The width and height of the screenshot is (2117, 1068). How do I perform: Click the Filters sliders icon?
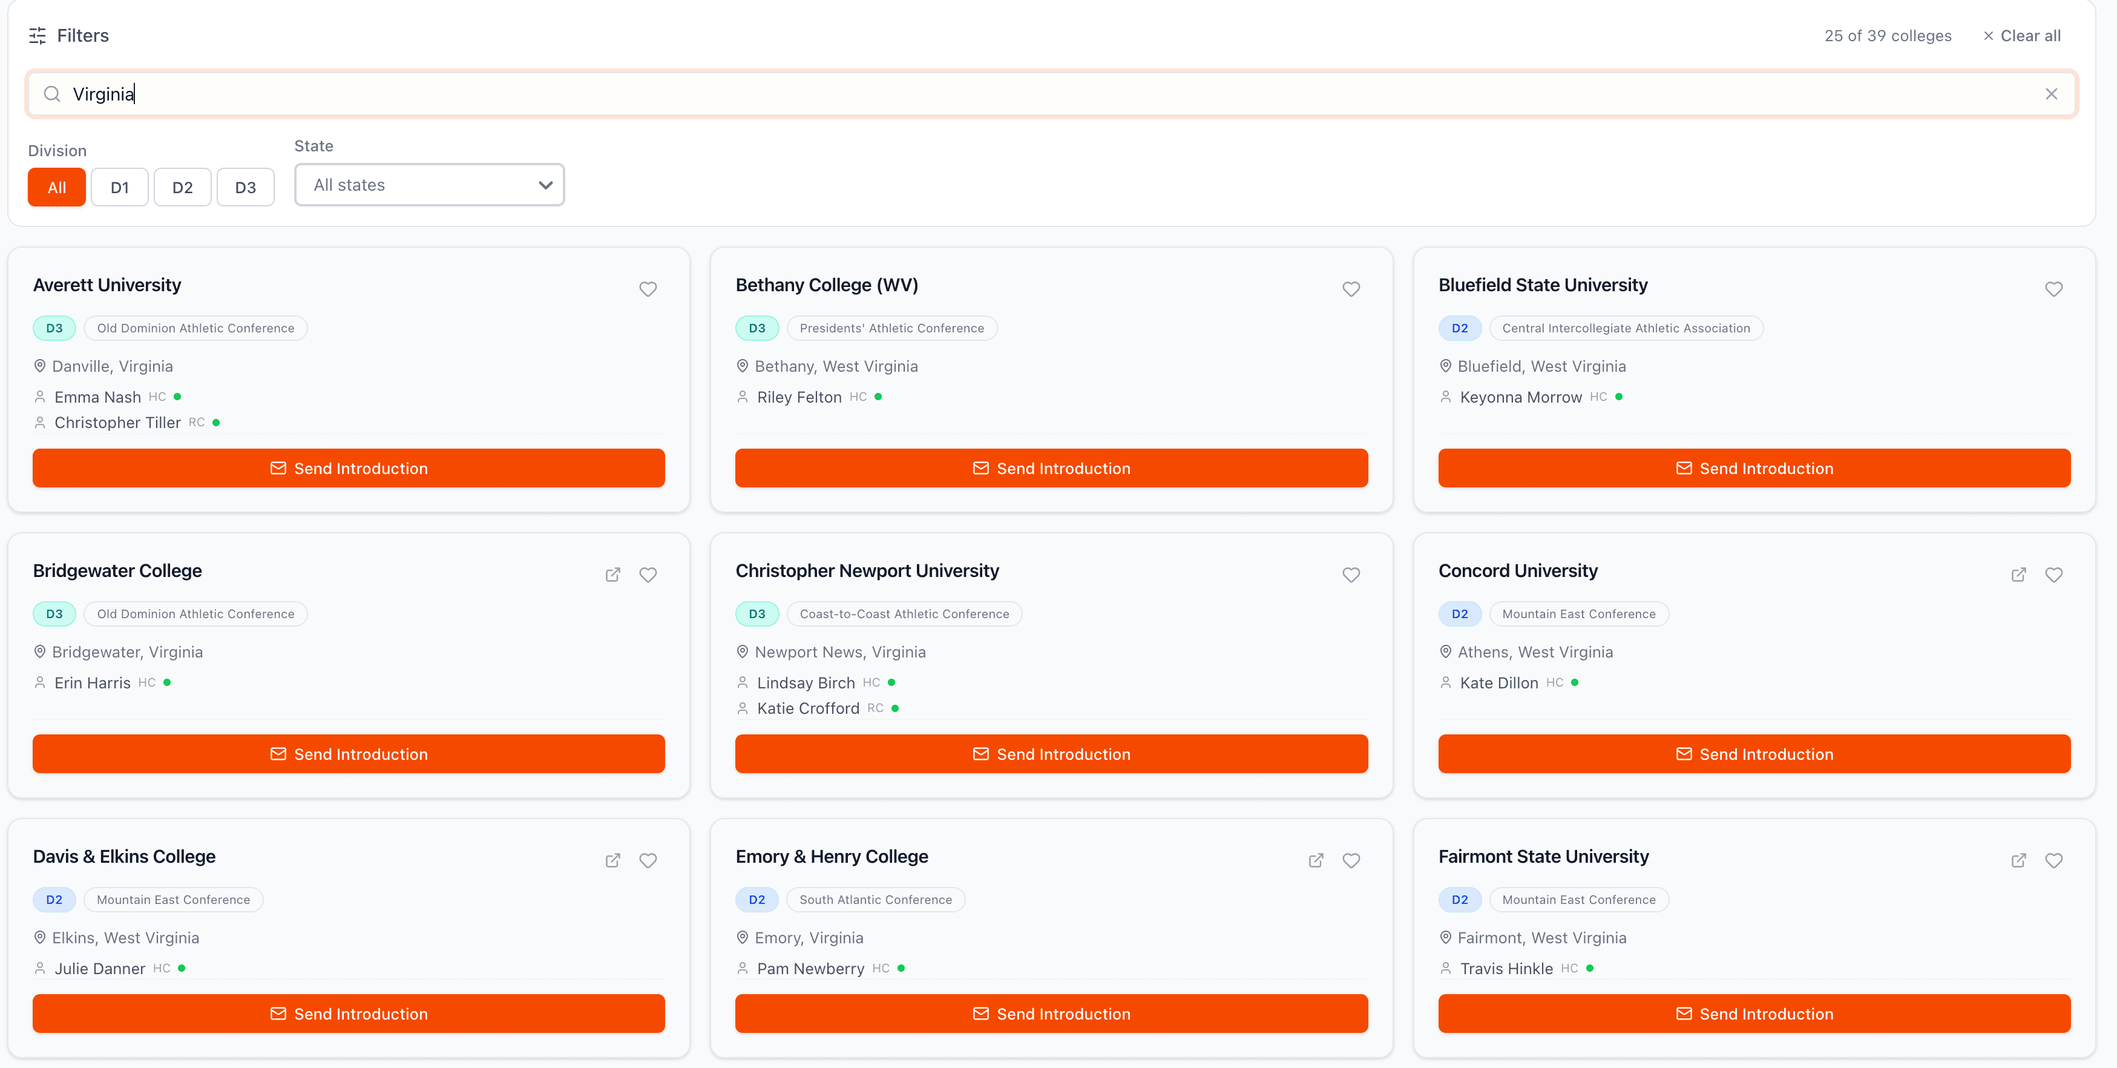(37, 35)
